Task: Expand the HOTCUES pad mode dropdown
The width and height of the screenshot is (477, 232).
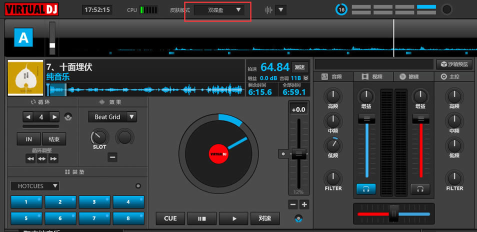Action: [35, 186]
